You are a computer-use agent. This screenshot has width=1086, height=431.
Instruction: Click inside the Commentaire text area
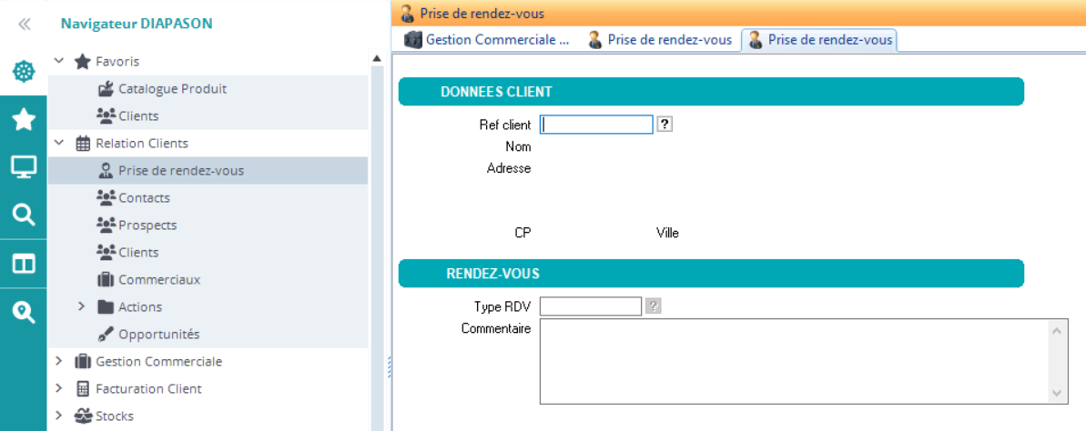(x=792, y=360)
